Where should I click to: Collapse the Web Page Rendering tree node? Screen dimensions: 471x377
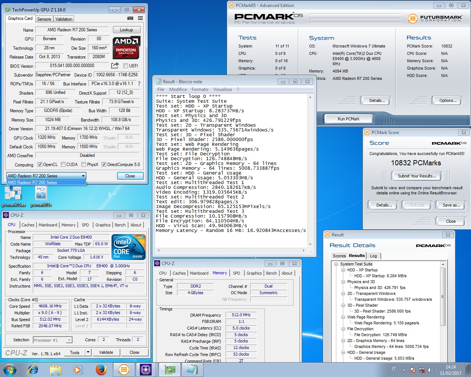pyautogui.click(x=343, y=317)
